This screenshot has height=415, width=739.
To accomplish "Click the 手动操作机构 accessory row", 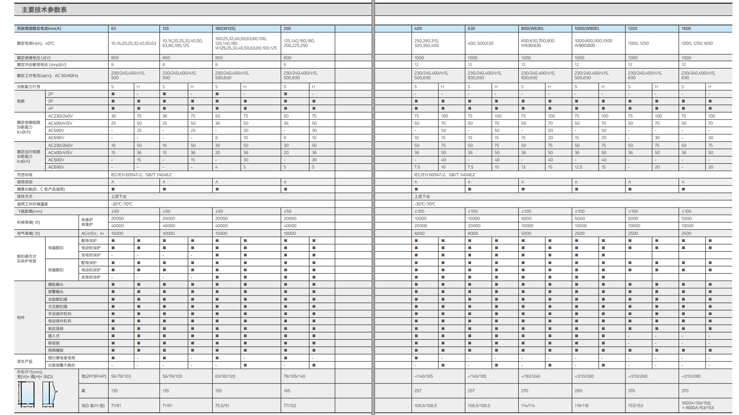I will (x=60, y=314).
